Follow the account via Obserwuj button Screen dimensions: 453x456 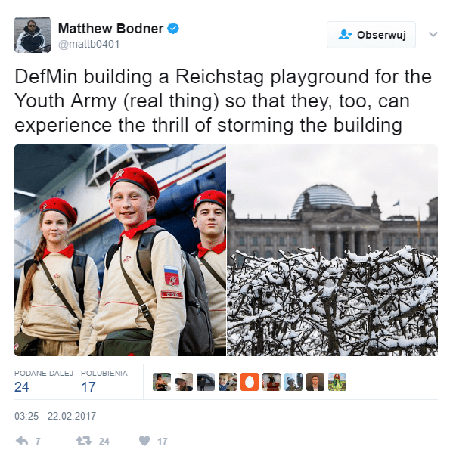[371, 35]
